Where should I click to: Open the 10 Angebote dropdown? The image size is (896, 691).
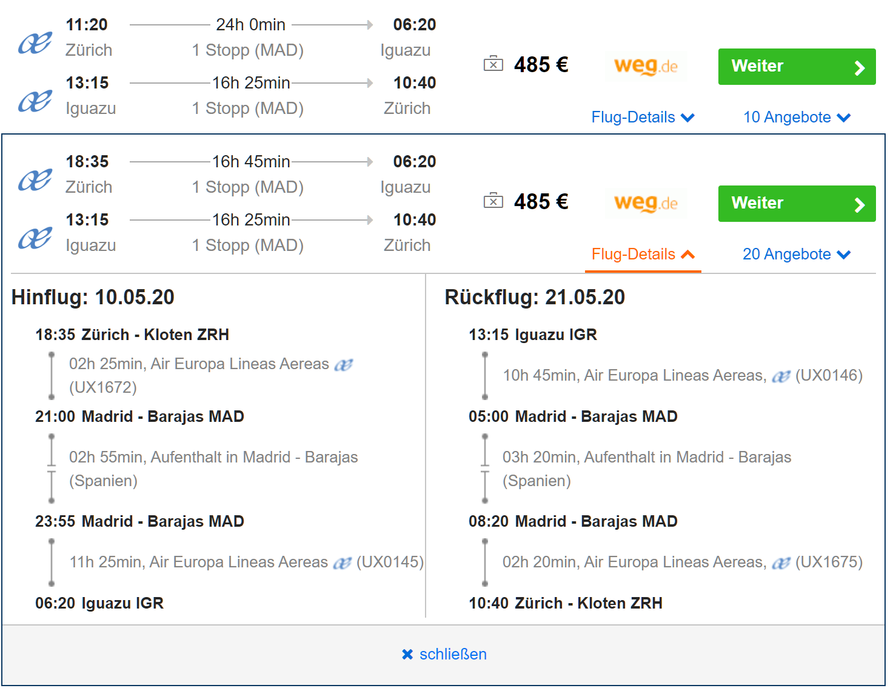797,117
